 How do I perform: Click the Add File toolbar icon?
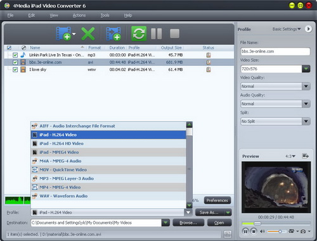pyautogui.click(x=63, y=34)
